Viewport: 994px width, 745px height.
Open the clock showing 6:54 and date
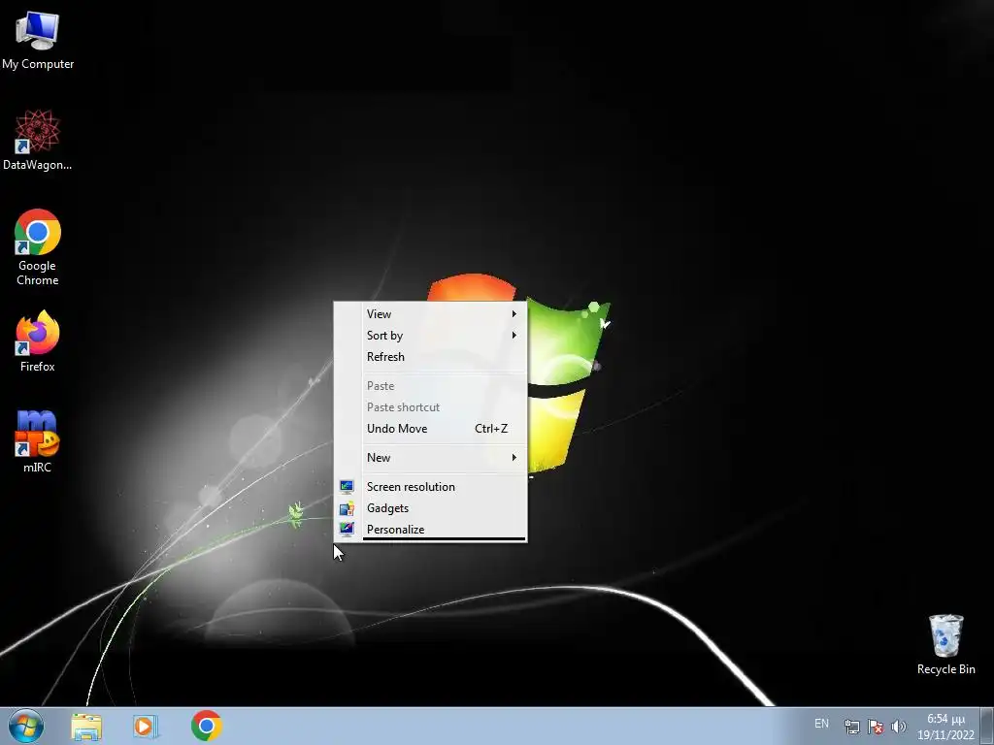tap(945, 727)
